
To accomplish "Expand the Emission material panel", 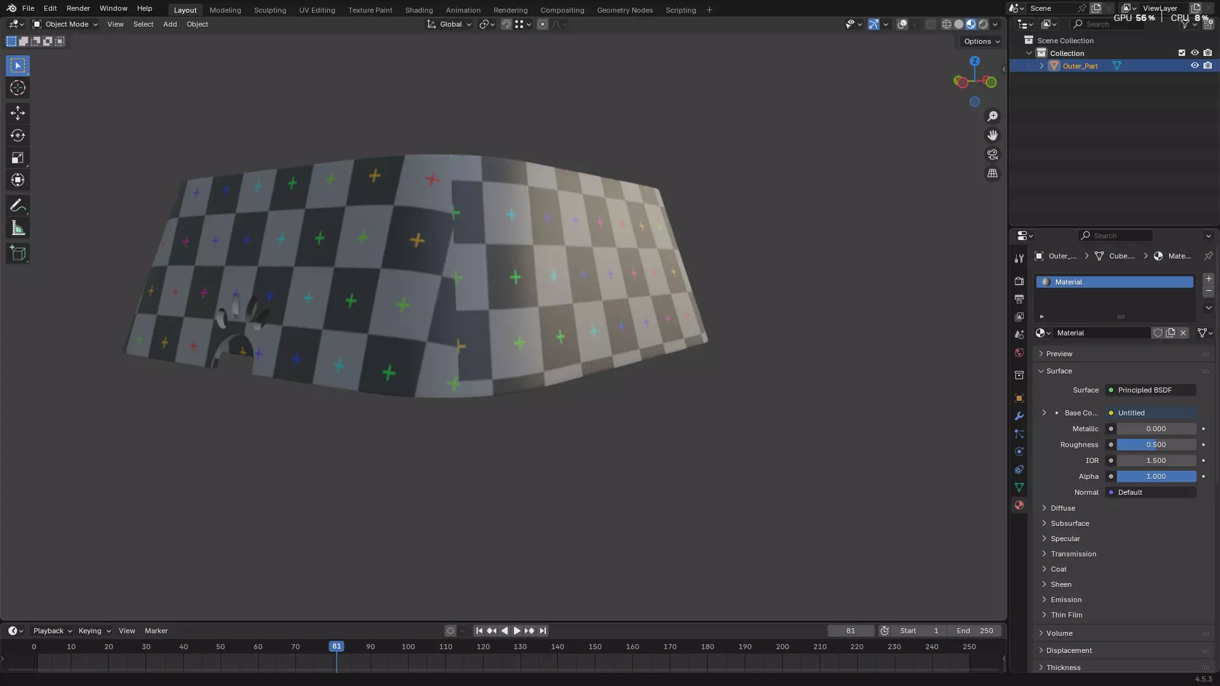I will coord(1066,600).
